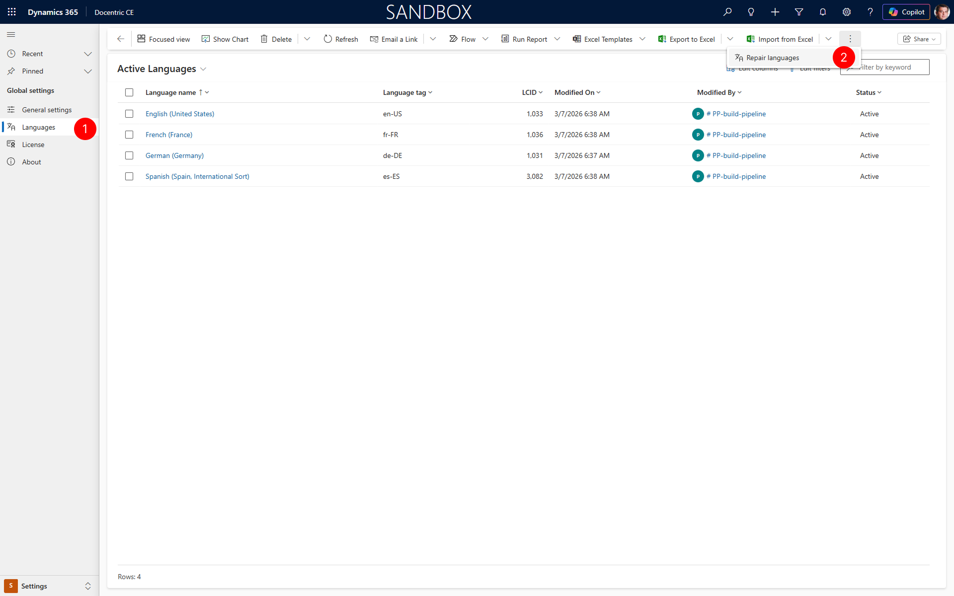Open the Import from Excel dropdown chevron
The height and width of the screenshot is (596, 954).
[x=828, y=39]
